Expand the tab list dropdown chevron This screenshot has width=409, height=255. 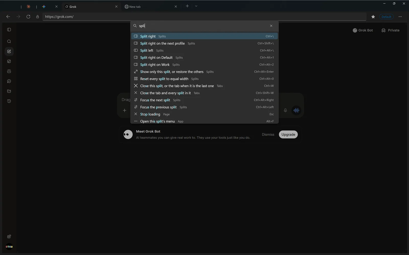[196, 6]
